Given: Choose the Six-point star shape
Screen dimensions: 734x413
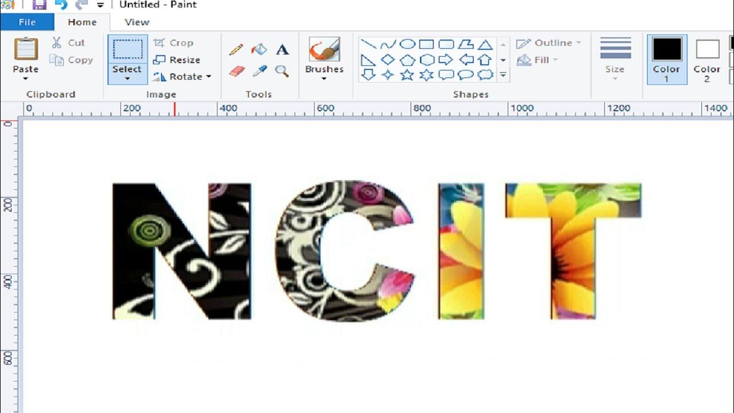Looking at the screenshot, I should [x=427, y=75].
